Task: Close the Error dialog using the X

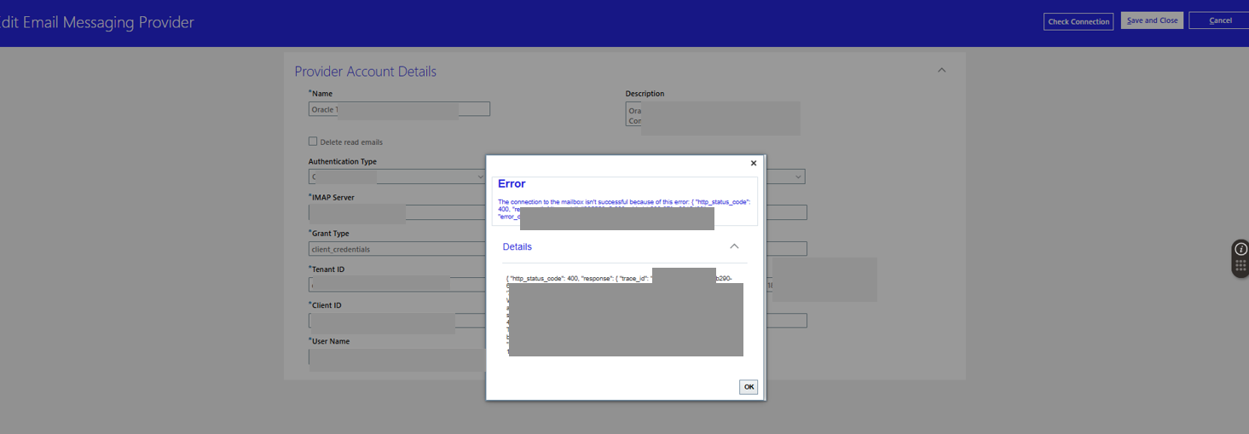Action: pos(753,163)
